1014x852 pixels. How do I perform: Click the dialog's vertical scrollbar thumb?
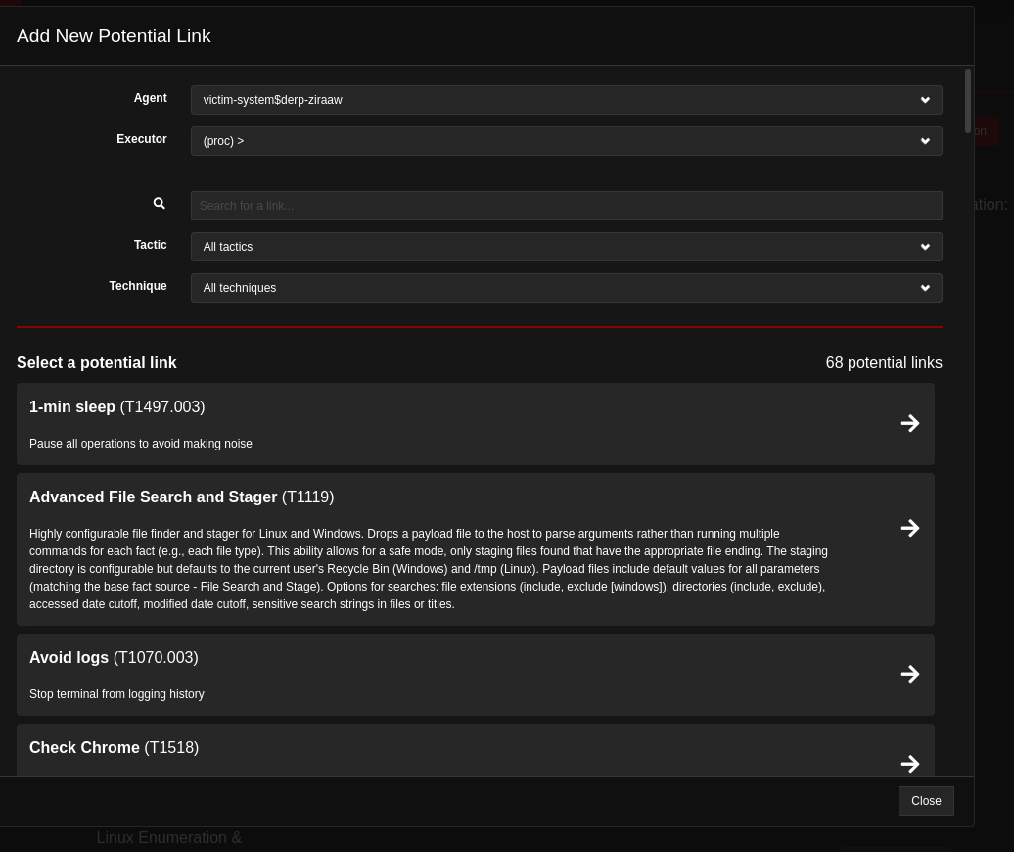tap(967, 101)
